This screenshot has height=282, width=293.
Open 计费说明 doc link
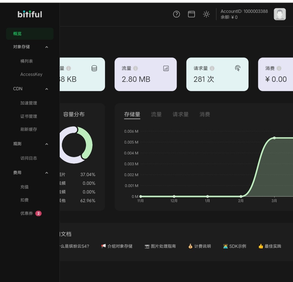[x=203, y=246]
